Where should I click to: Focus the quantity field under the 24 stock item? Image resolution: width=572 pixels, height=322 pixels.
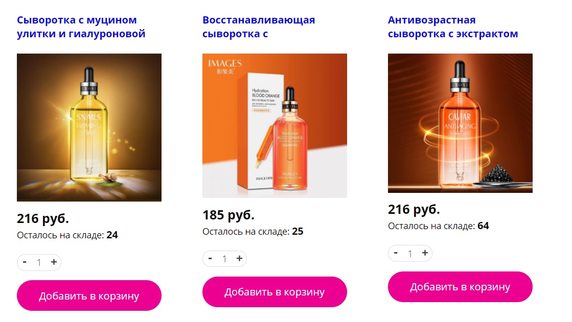click(x=39, y=263)
